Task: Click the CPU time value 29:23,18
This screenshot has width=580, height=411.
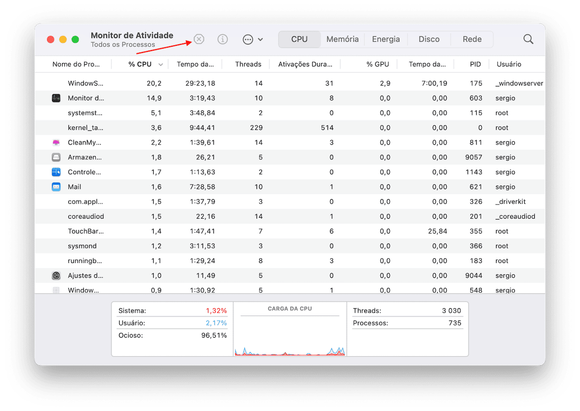Action: 200,83
